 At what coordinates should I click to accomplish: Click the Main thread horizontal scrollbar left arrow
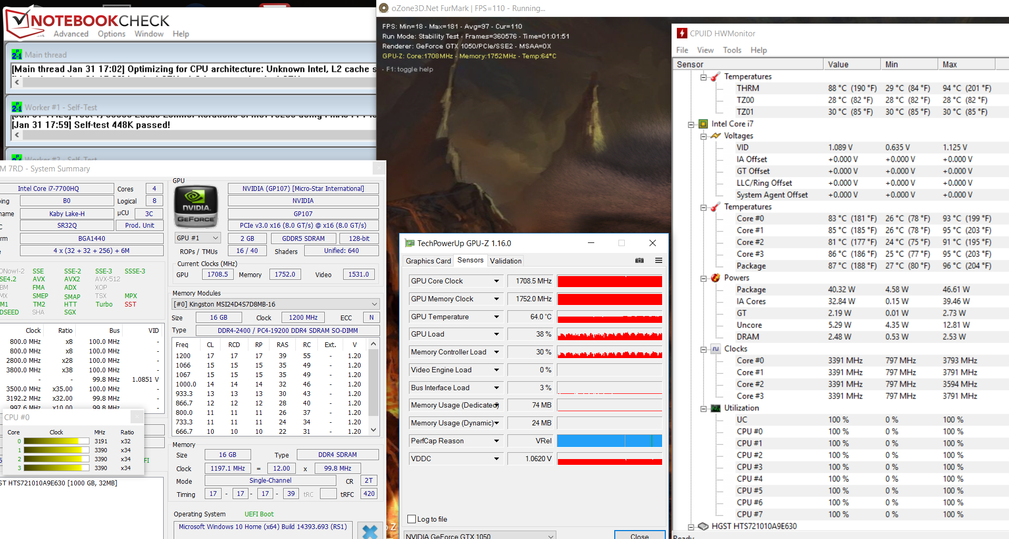pyautogui.click(x=17, y=82)
